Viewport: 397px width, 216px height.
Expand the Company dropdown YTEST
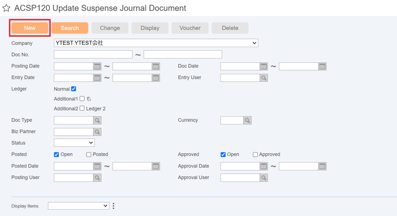156,43
